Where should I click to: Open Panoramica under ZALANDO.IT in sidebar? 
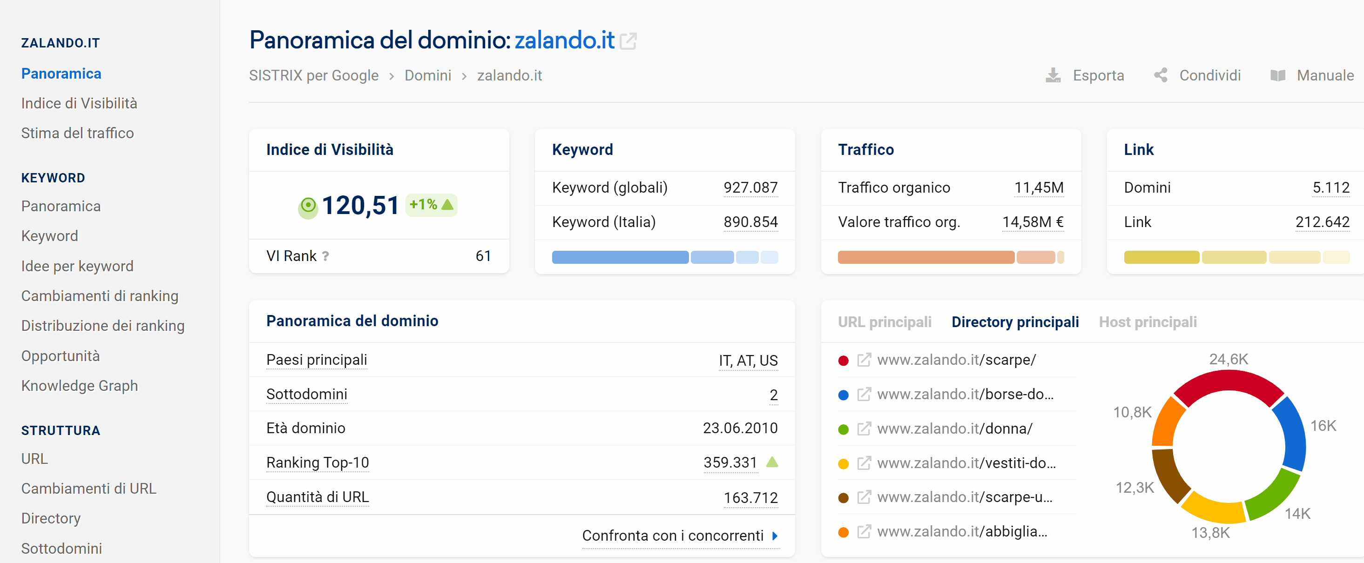click(x=61, y=74)
